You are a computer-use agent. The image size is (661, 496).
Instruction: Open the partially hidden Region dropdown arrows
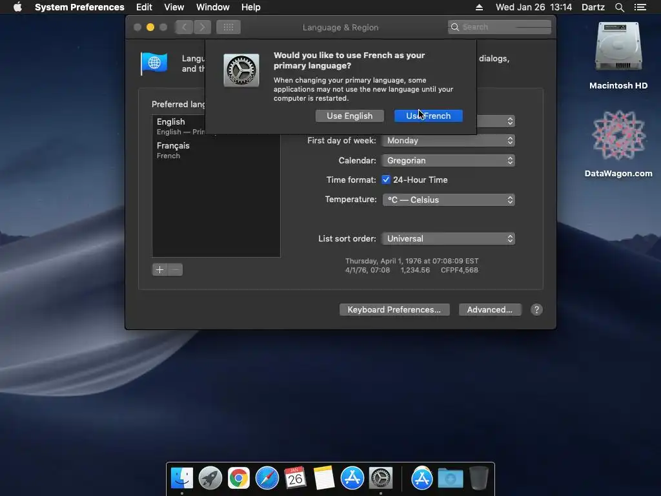[x=510, y=121]
